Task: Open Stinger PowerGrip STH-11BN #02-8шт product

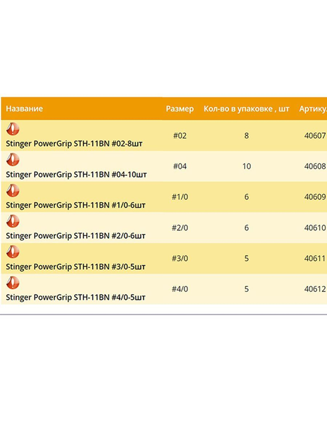Action: click(74, 144)
